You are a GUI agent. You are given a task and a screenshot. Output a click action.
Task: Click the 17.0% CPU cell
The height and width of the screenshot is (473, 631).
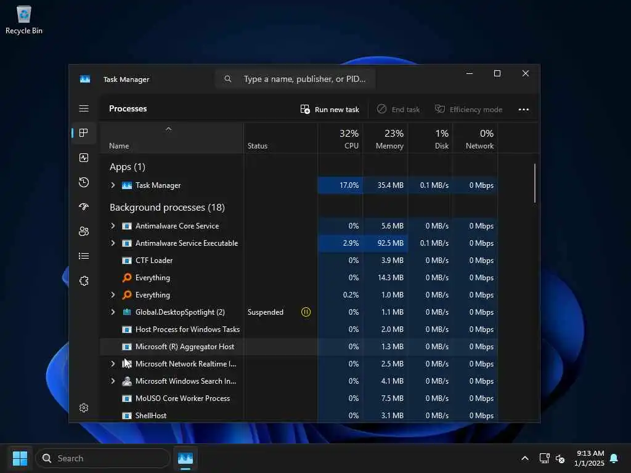pos(340,185)
